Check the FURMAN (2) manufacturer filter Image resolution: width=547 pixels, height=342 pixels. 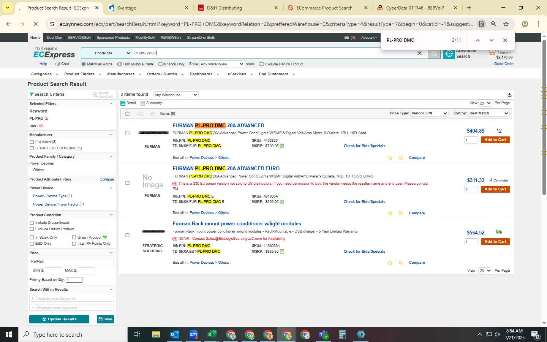(x=32, y=142)
